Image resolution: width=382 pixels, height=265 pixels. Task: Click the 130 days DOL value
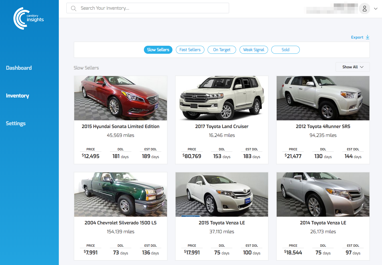[x=323, y=156]
